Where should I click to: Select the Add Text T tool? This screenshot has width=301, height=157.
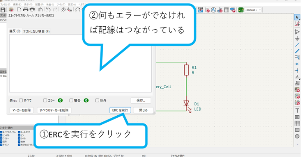[x=297, y=111]
